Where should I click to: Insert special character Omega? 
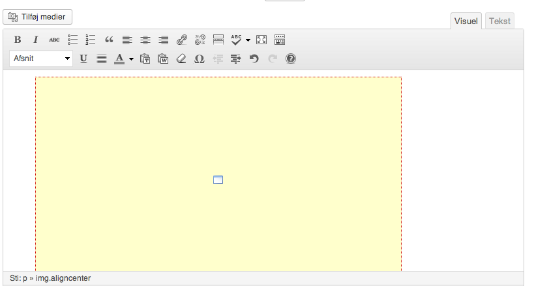pos(200,58)
